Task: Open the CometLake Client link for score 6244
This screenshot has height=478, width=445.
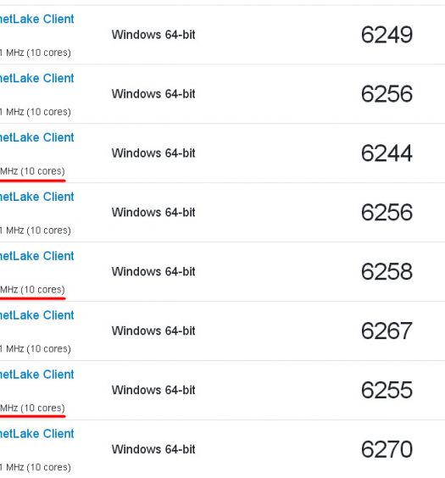Action: pyautogui.click(x=37, y=137)
